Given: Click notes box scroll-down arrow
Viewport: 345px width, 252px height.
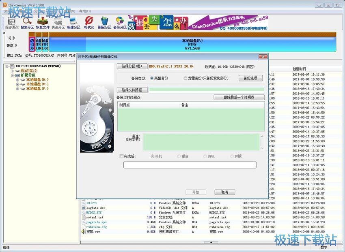Looking at the screenshot, I should tap(262, 148).
